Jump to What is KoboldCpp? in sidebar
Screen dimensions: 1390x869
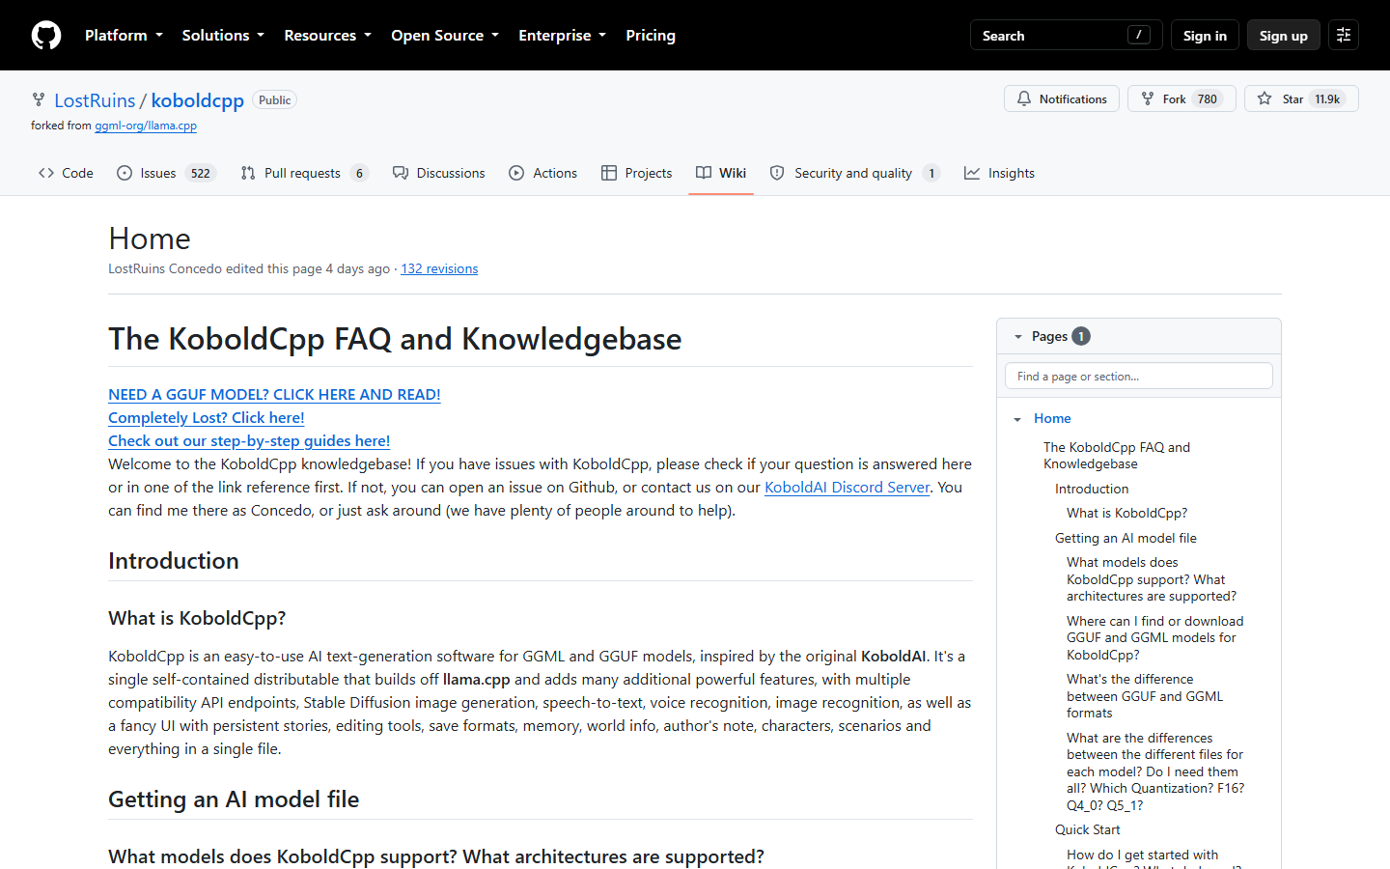click(x=1126, y=513)
